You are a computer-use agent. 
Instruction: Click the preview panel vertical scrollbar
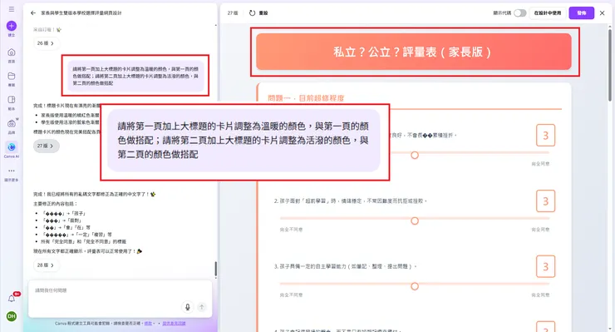point(609,65)
